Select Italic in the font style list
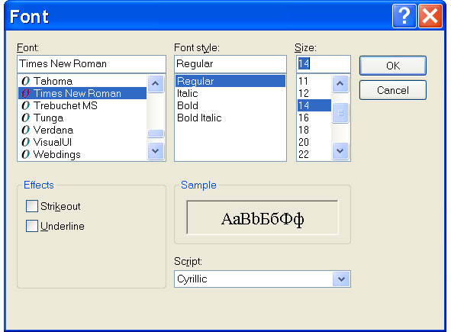Image resolution: width=451 pixels, height=332 pixels. 188,94
